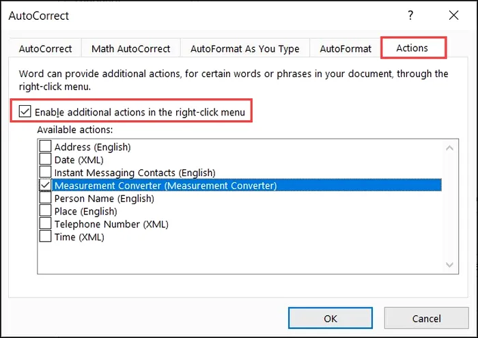Open the Math AutoCorrect tab
478x338 pixels.
[x=130, y=49]
